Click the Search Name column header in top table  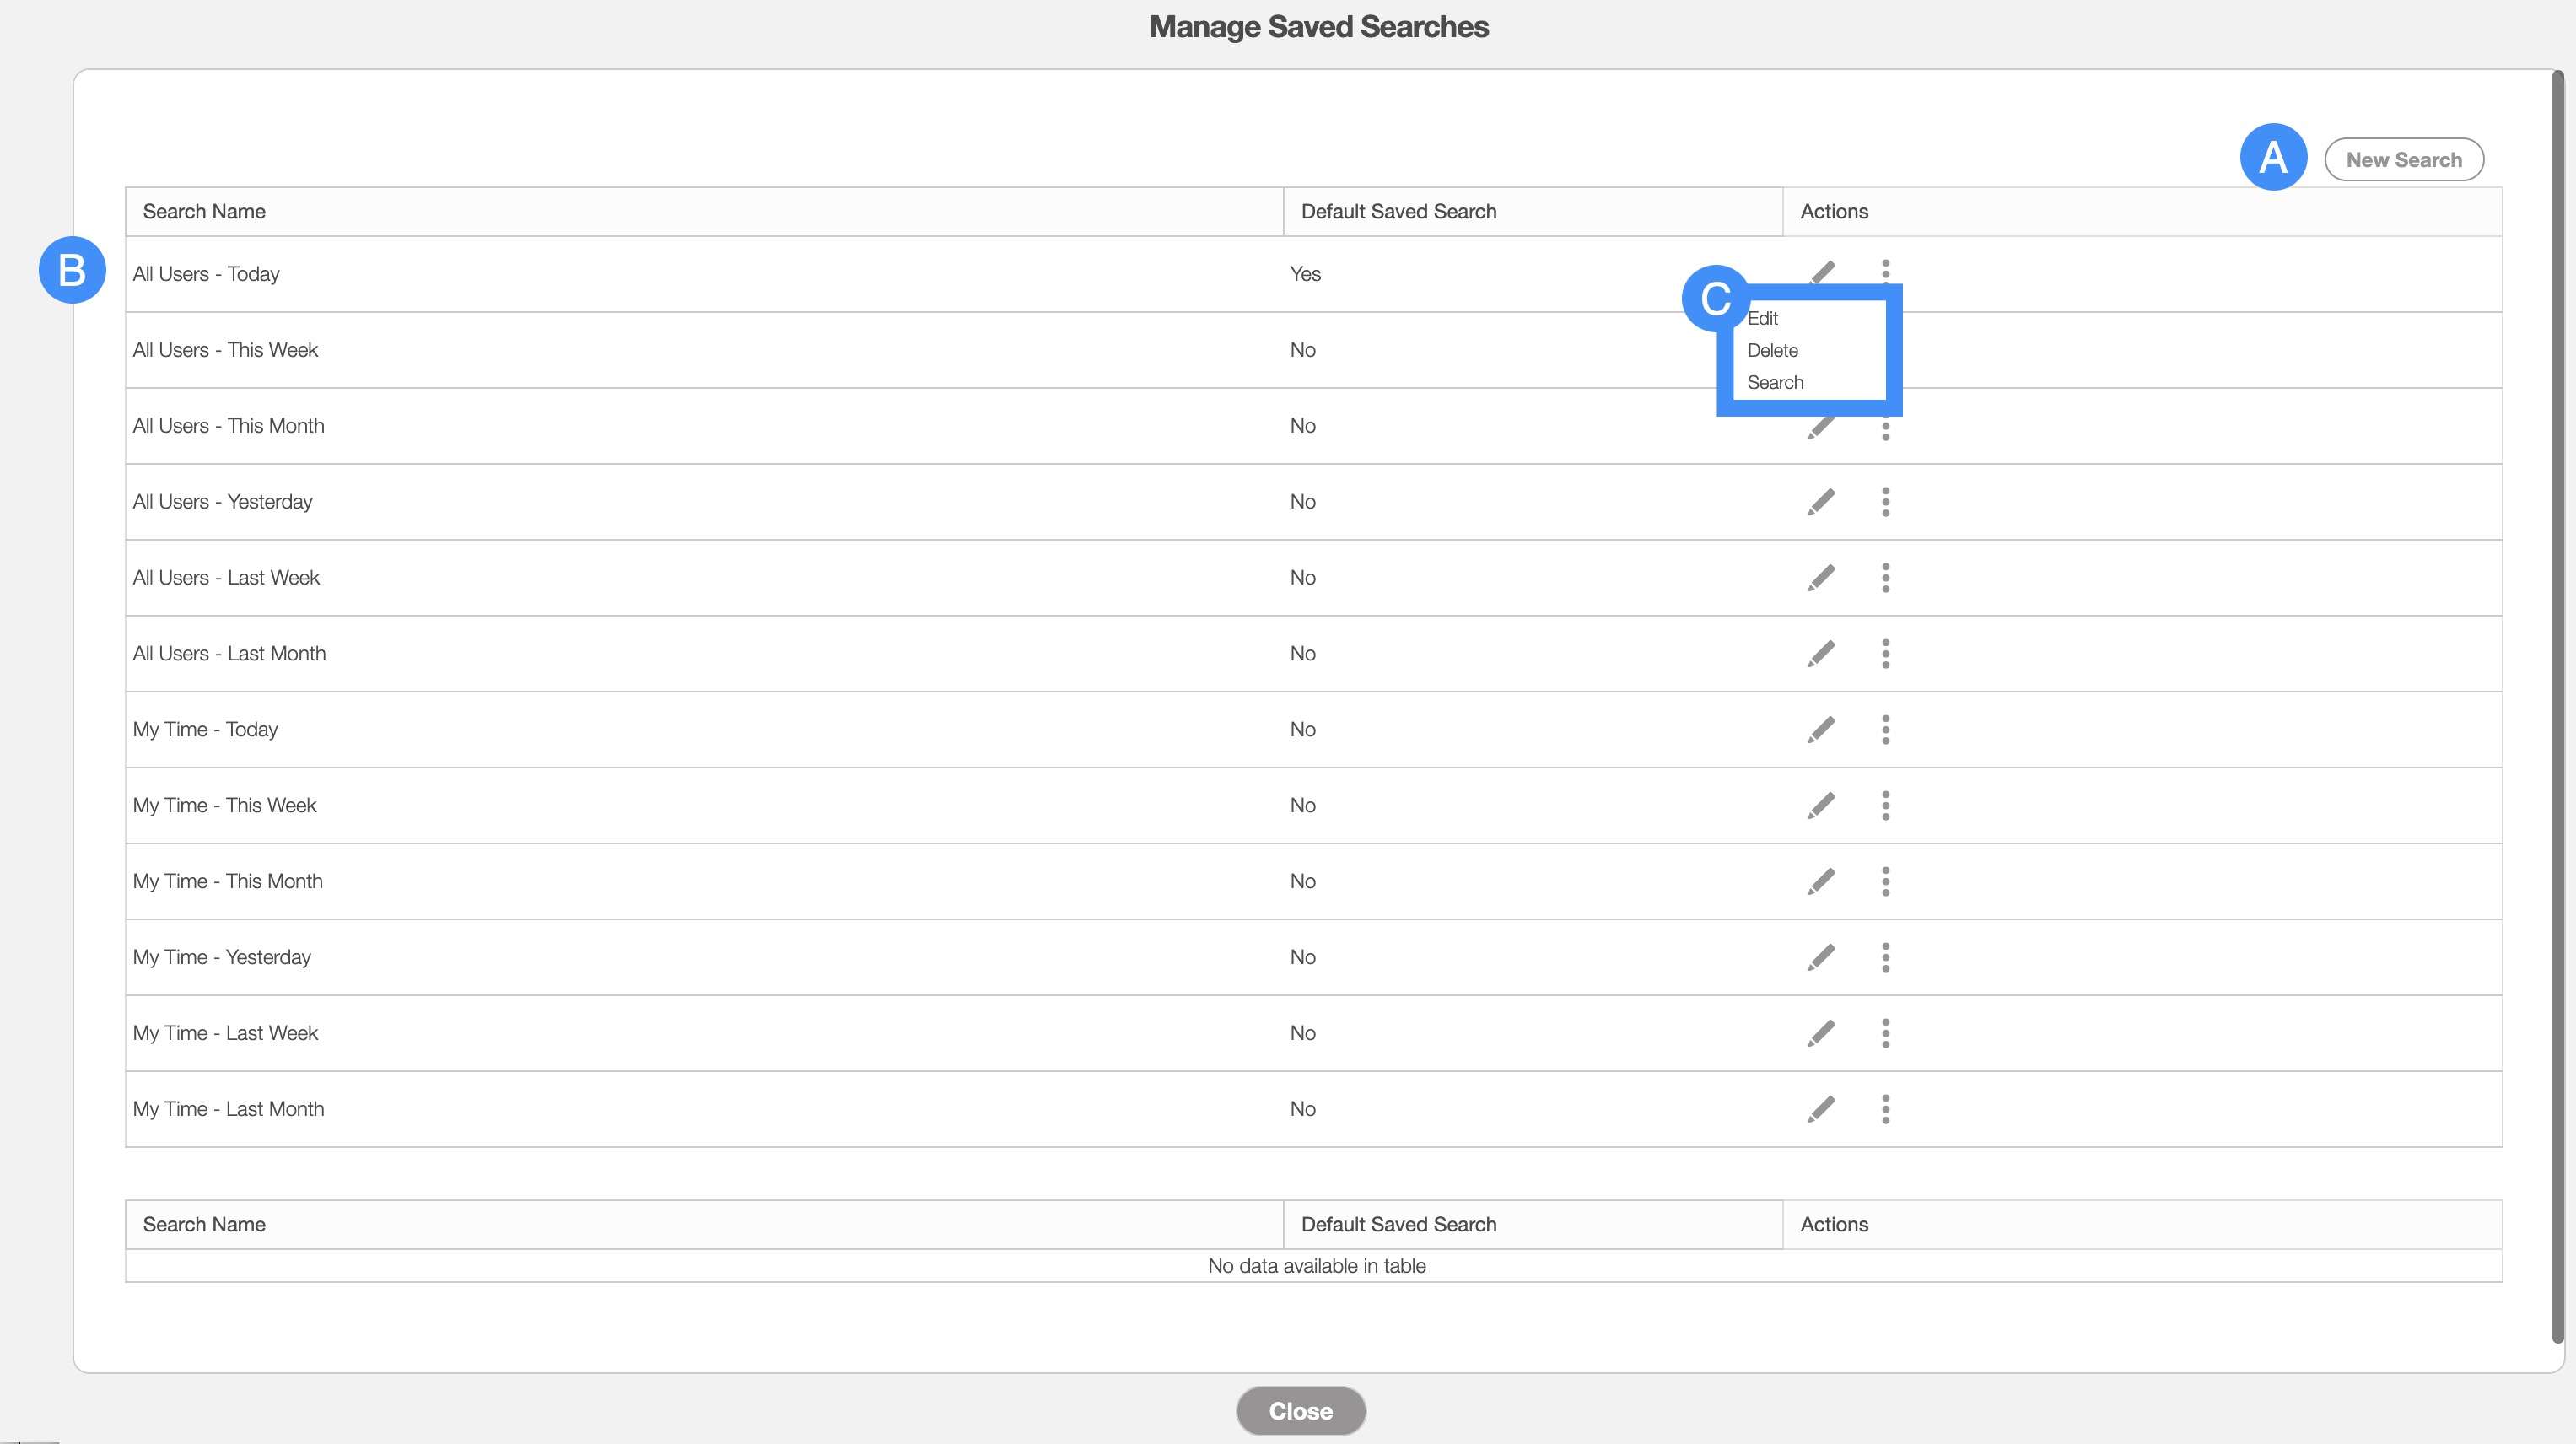[x=204, y=212]
